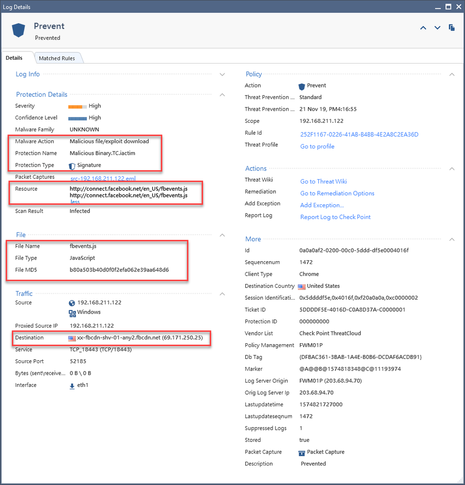Click the copy log details icon
This screenshot has width=465, height=485.
(452, 28)
